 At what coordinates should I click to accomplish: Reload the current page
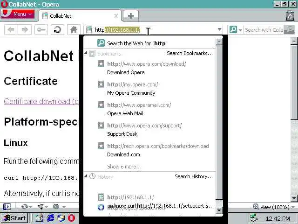(x=57, y=30)
